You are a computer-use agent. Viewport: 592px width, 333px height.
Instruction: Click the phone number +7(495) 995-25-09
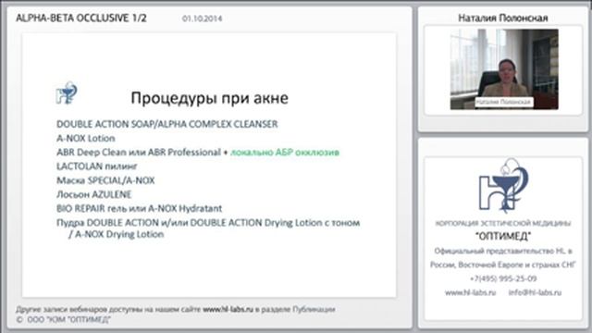click(503, 278)
